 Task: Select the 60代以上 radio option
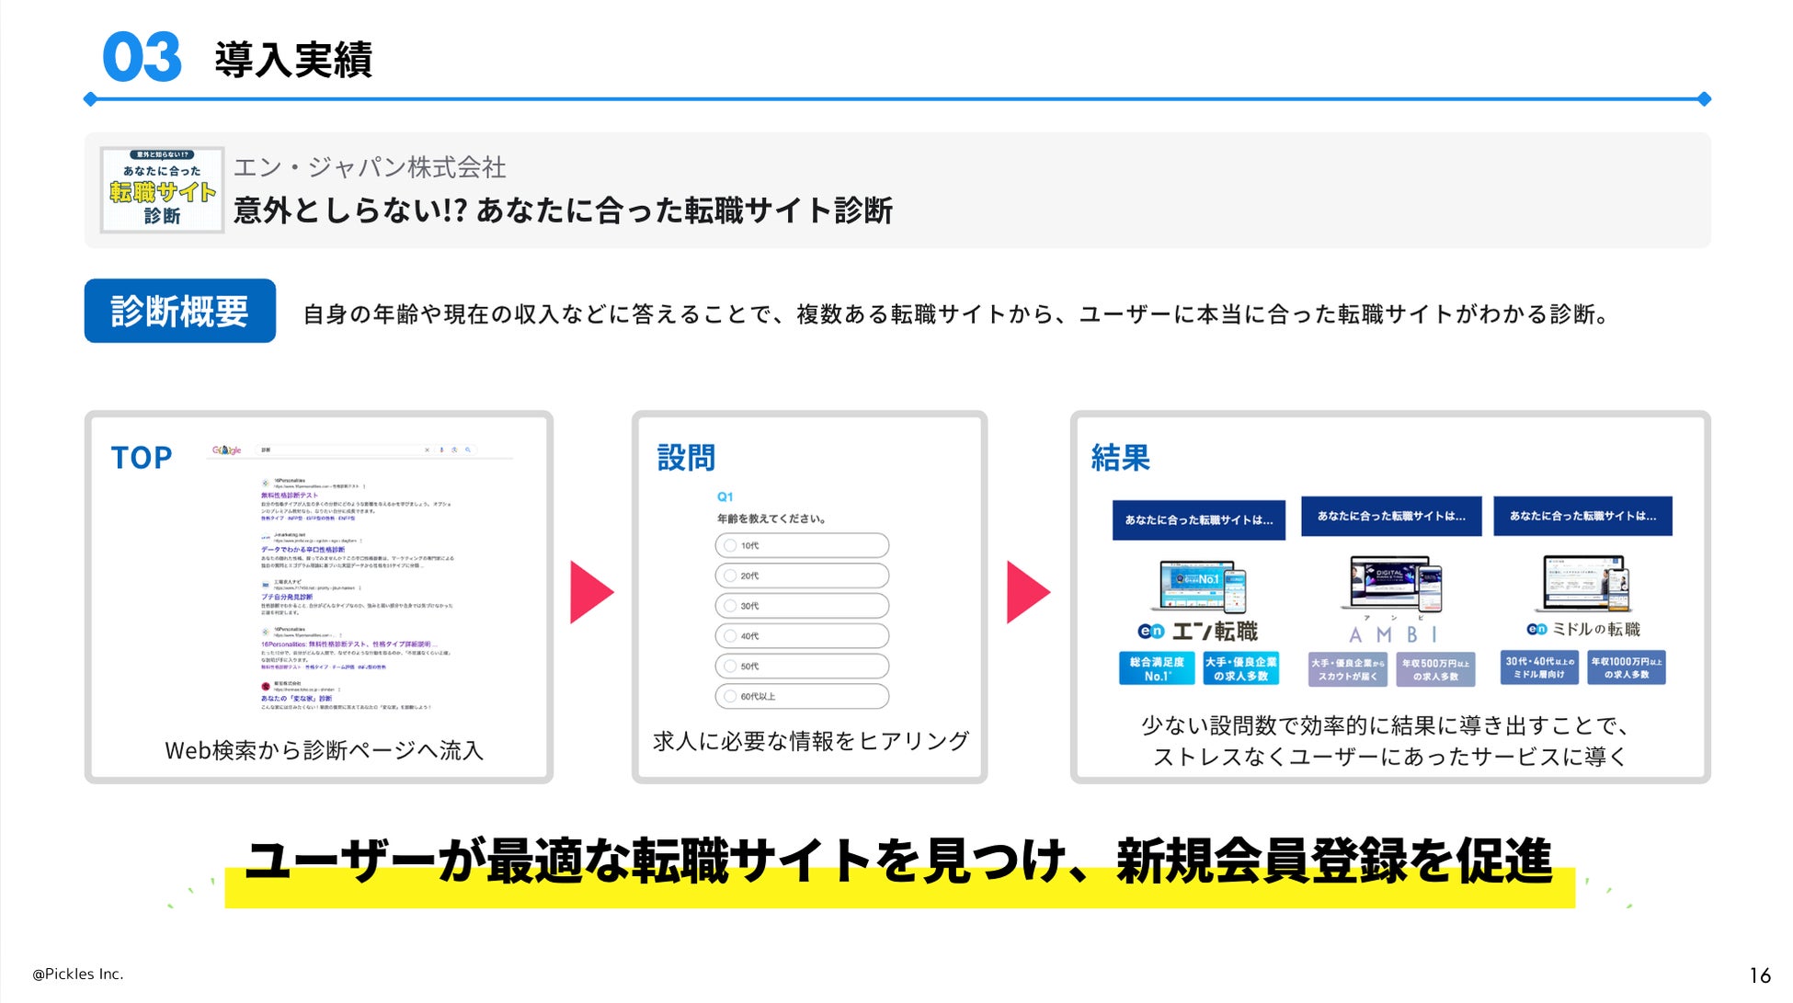pos(730,696)
